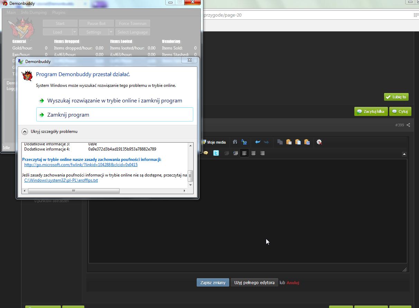Open the go.microsoft.com privacy link
Image resolution: width=419 pixels, height=308 pixels.
(x=81, y=165)
